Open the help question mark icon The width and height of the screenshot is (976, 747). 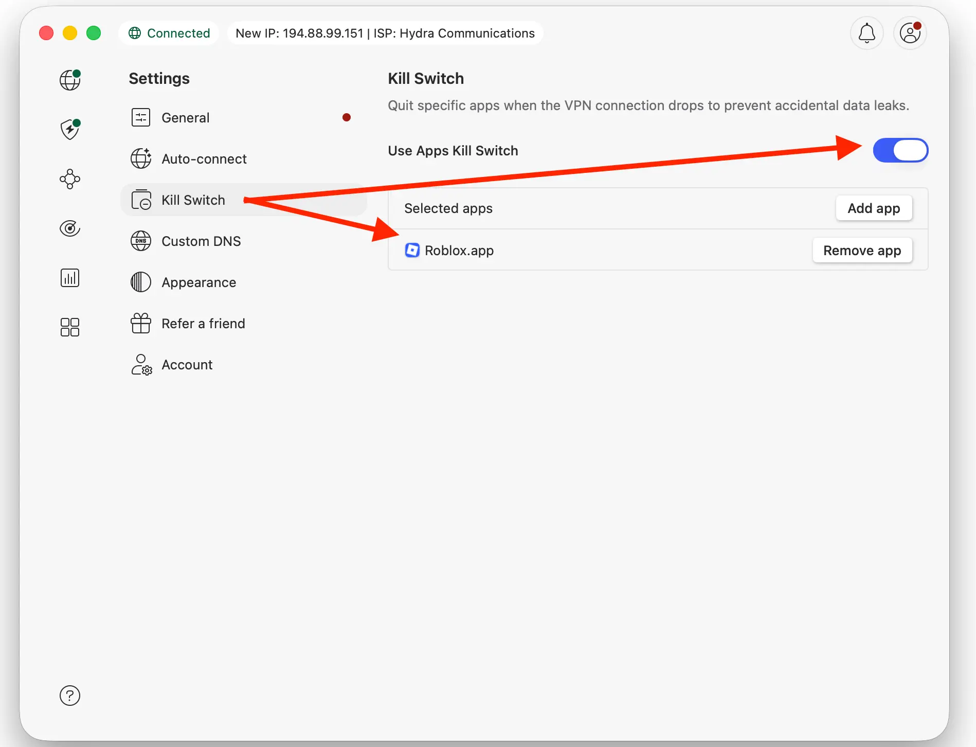pos(70,696)
